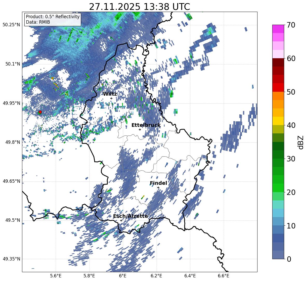Click the colorbar tick label '70'

click(291, 25)
